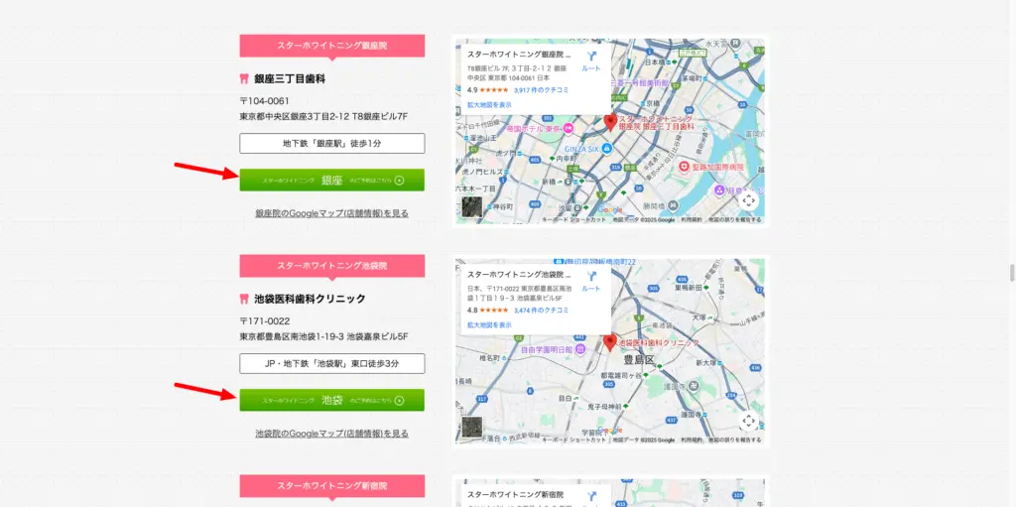Image resolution: width=1016 pixels, height=507 pixels.
Task: Click スターホワイトニング池袋院 title in map info card
Action: pyautogui.click(x=519, y=274)
